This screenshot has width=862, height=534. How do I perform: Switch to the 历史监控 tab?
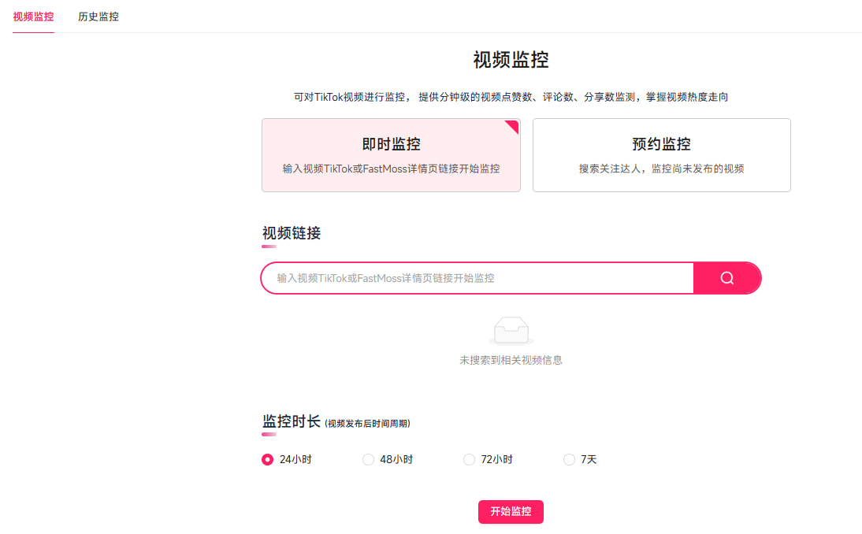98,17
